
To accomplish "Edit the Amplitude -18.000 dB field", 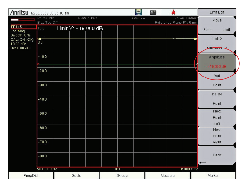I will (217, 62).
